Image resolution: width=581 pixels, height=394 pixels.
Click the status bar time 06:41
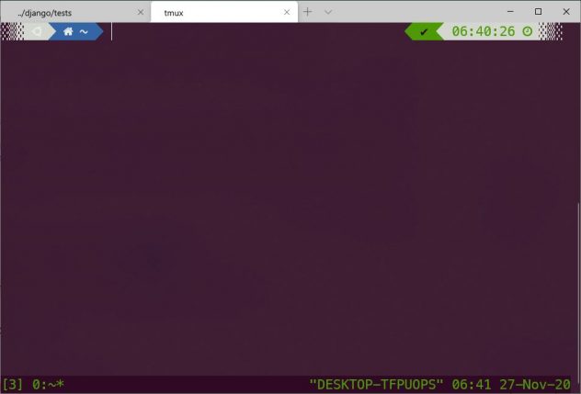(x=472, y=385)
